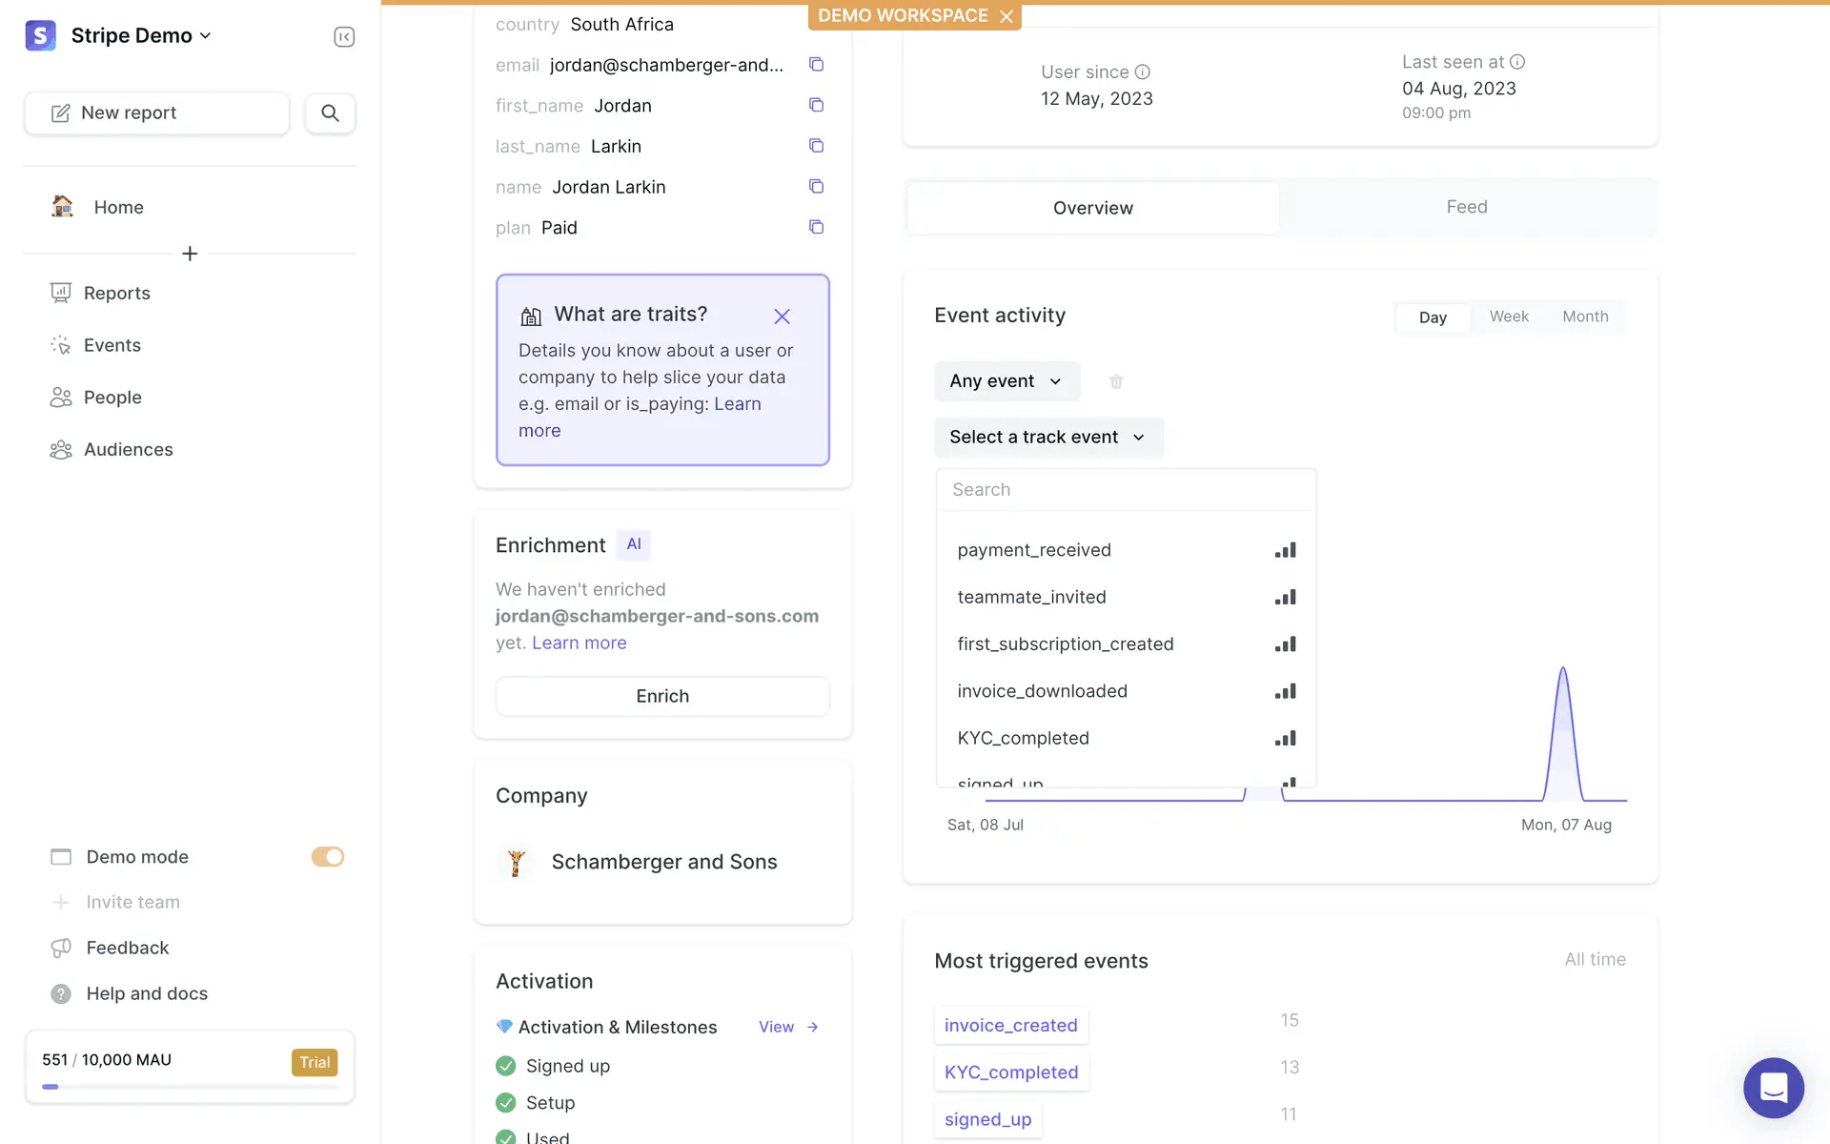Viewport: 1830px width, 1144px height.
Task: Switch event activity to Month view
Action: point(1585,317)
